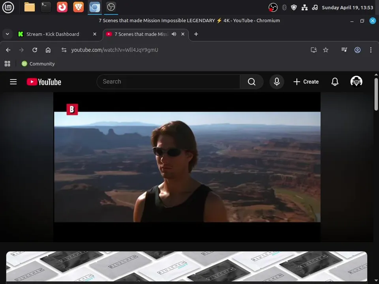Open the Community bookmark
Image resolution: width=379 pixels, height=284 pixels.
click(38, 64)
